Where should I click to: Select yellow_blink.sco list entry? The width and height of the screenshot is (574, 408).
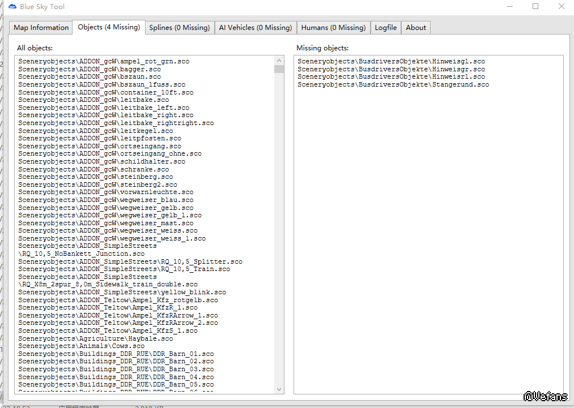122,292
